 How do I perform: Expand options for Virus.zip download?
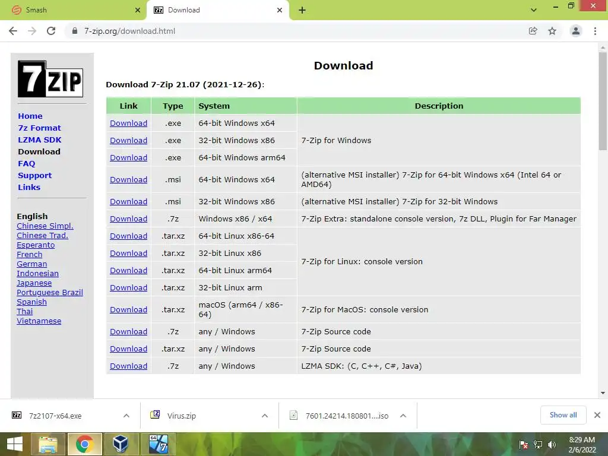265,416
